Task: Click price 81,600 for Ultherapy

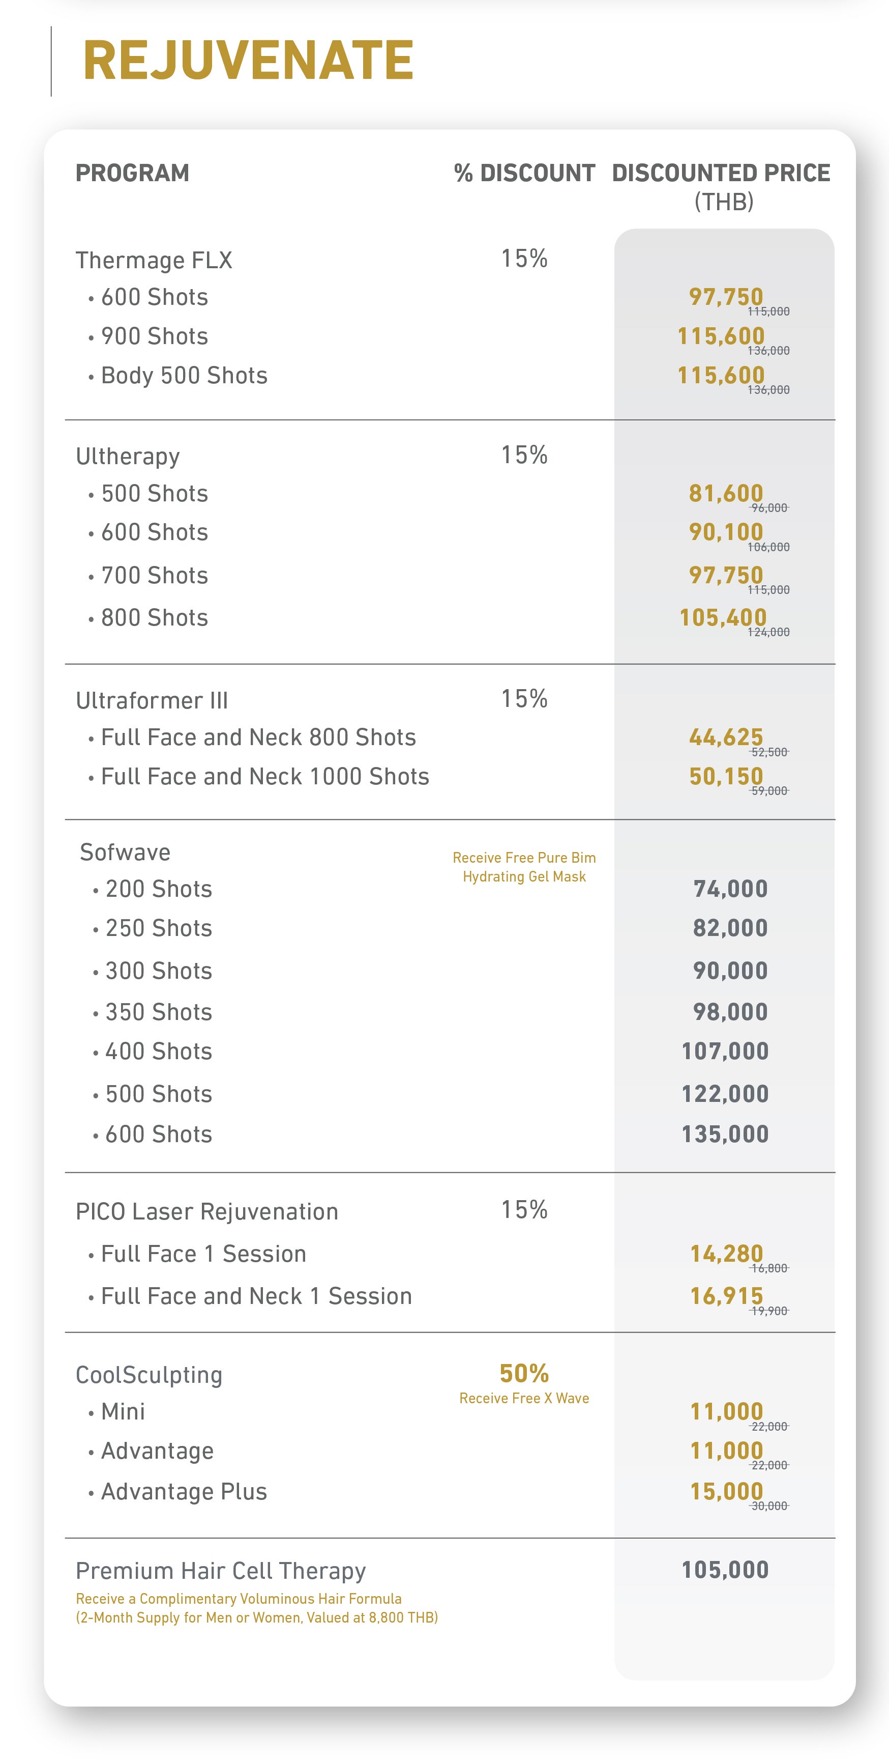Action: 726,493
